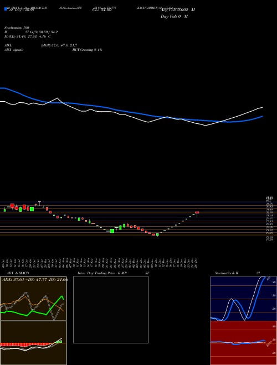Click the blue 12 Day SMA legend square
This screenshot has height=365, width=277.
click(6, 9)
